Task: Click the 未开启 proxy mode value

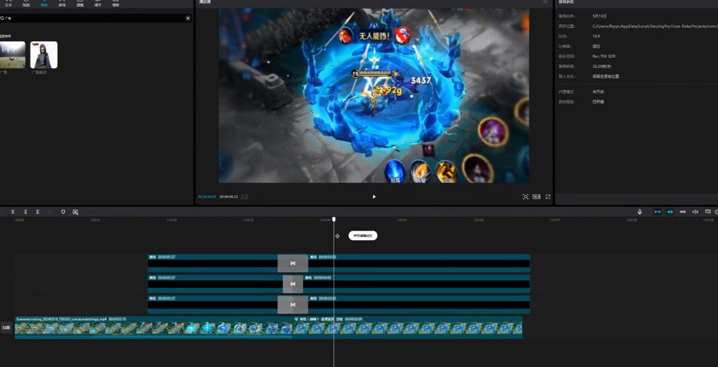Action: pyautogui.click(x=598, y=91)
